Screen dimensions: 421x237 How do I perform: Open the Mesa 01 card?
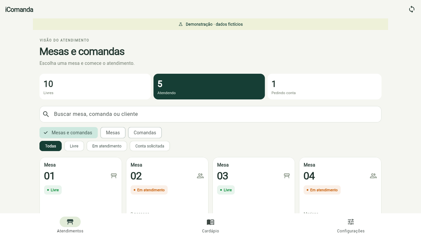coord(81,185)
